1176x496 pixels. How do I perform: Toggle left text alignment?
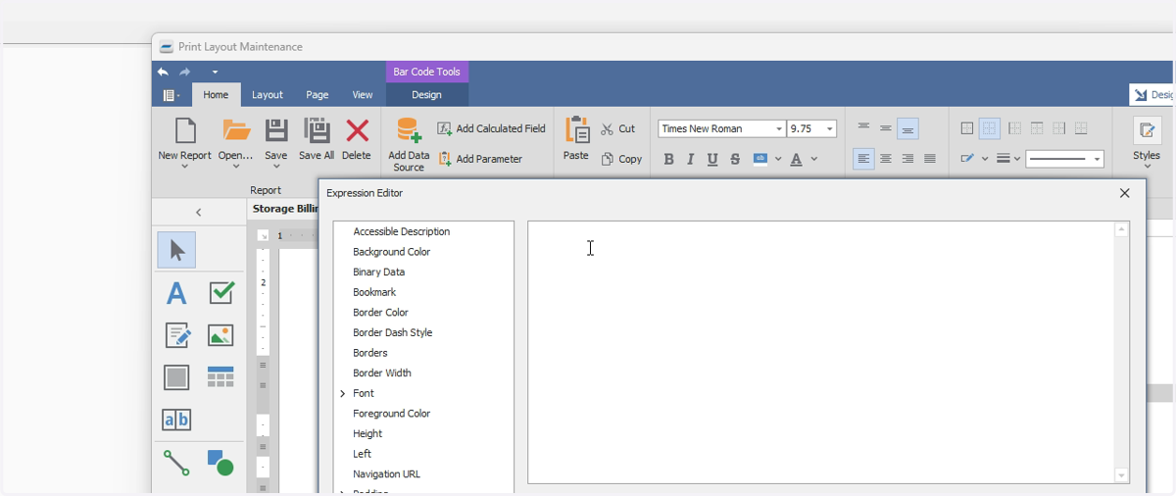point(863,159)
